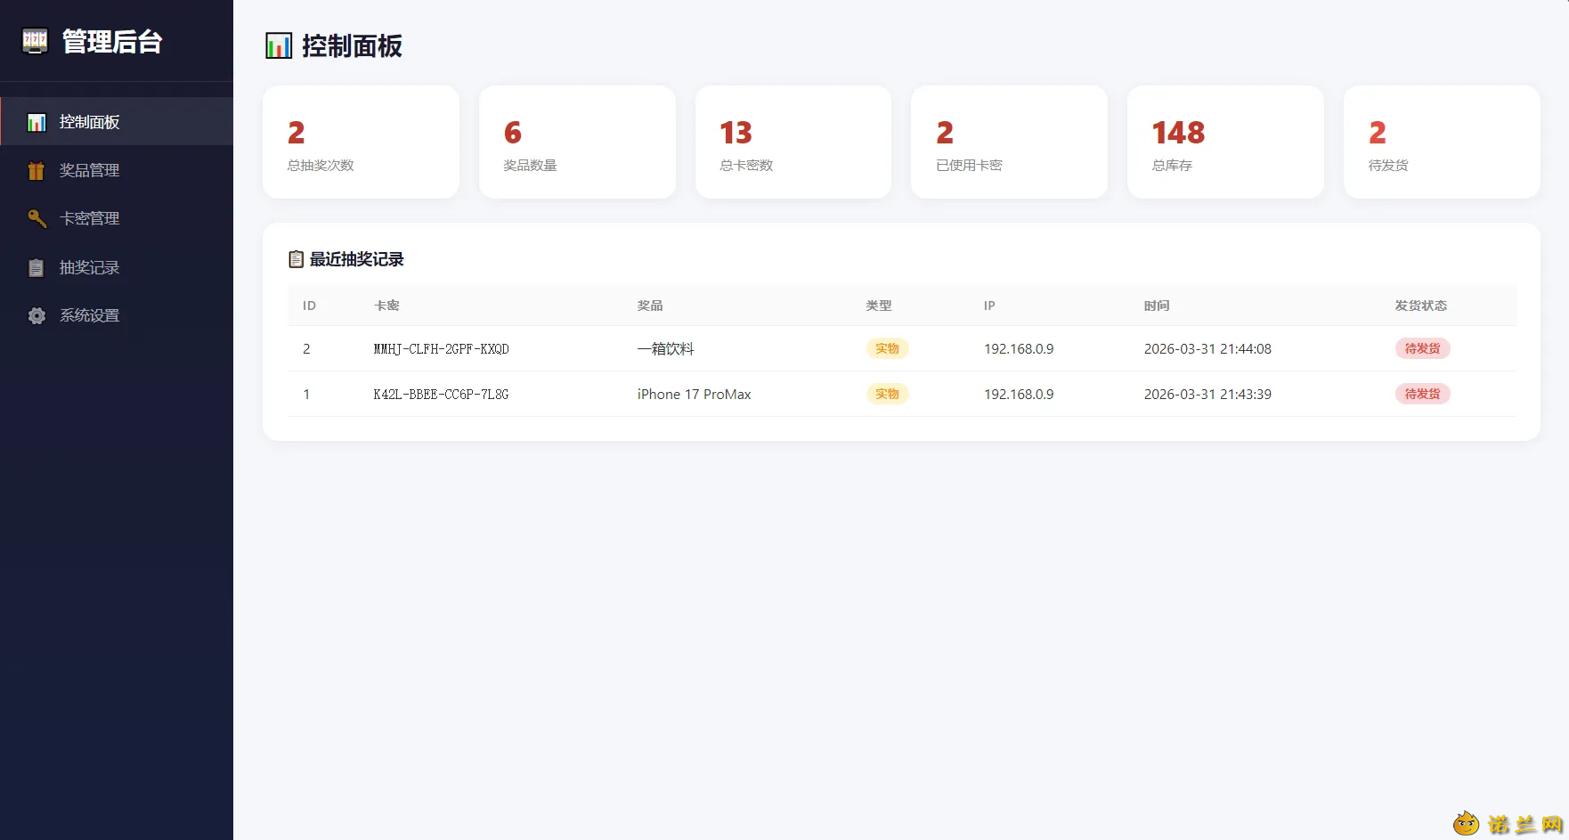Click the chart icon beside 控制面板 heading

coord(279,45)
